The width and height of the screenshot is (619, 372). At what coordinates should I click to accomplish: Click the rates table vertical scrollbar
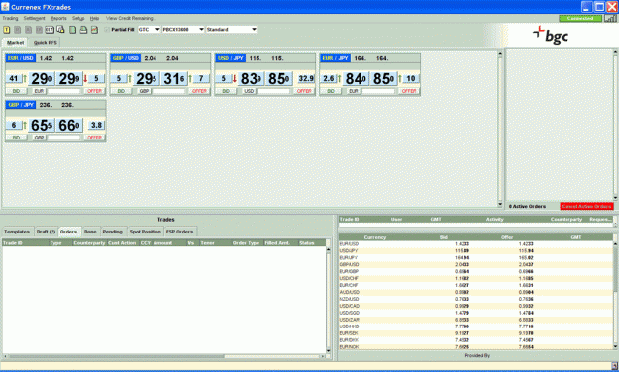pos(615,295)
